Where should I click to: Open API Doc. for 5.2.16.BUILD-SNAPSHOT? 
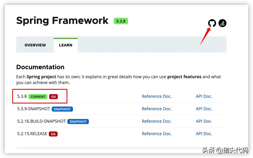pos(204,121)
